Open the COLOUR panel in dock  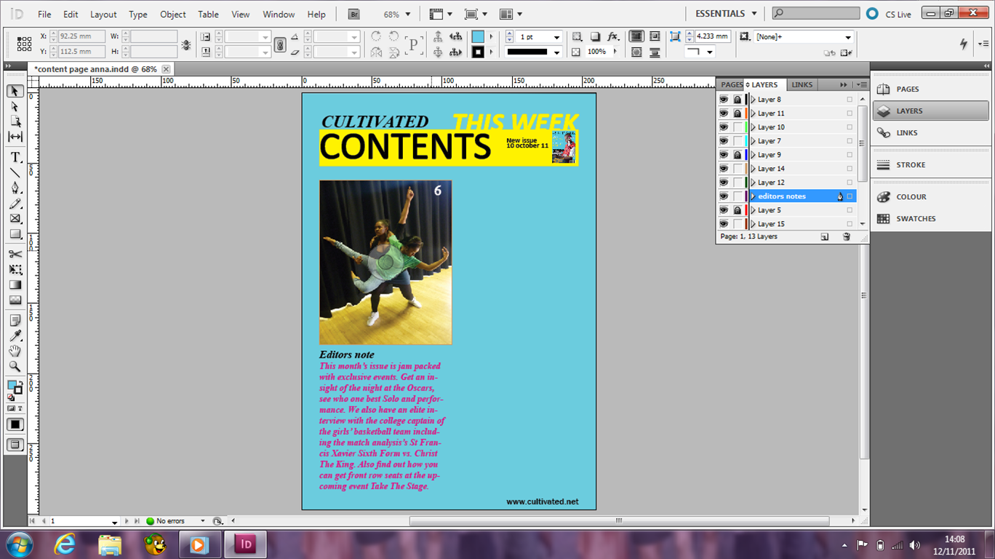coord(931,197)
